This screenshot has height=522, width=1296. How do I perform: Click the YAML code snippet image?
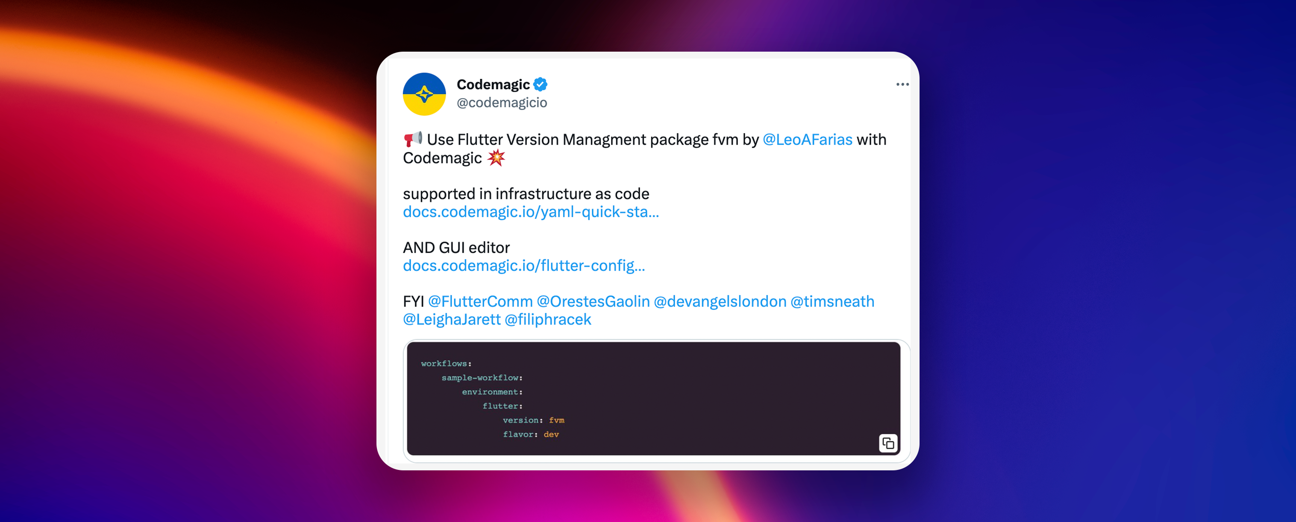click(x=653, y=398)
